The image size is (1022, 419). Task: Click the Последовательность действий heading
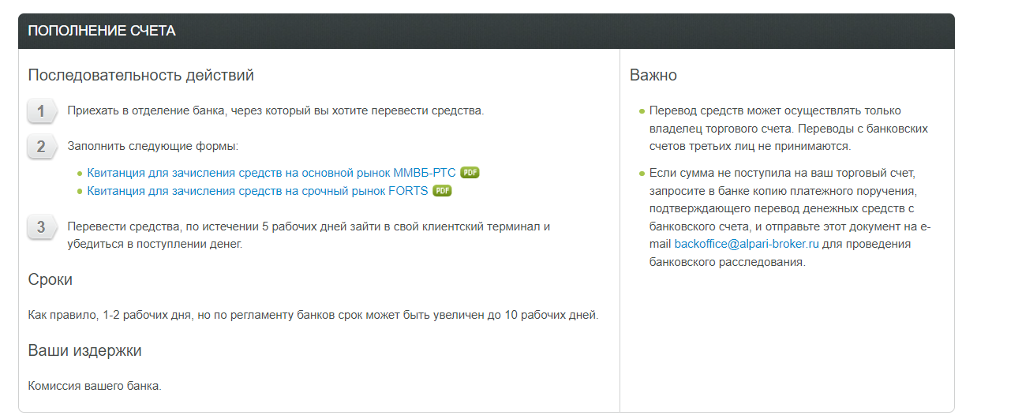coord(141,76)
